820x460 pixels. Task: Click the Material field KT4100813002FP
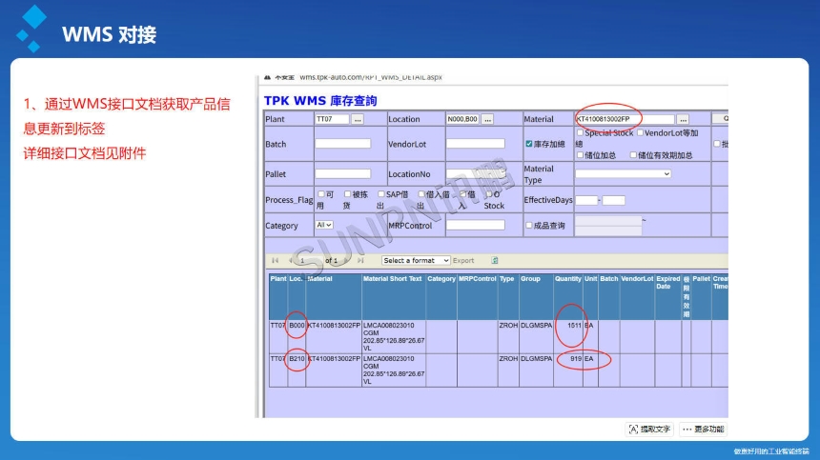tap(625, 119)
